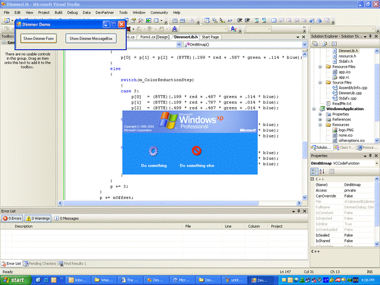Image resolution: width=380 pixels, height=285 pixels.
Task: Open the Build menu
Action: pos(58,13)
